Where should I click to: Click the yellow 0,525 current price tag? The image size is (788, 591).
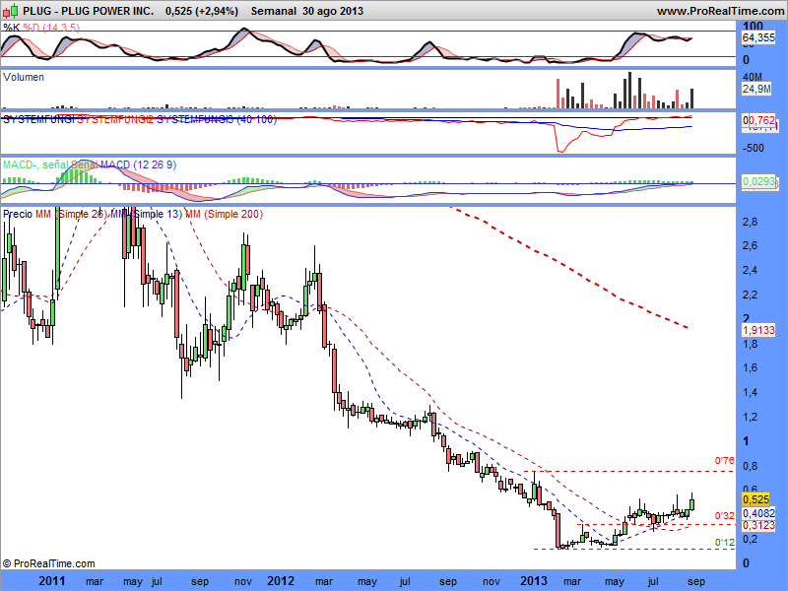[x=755, y=499]
